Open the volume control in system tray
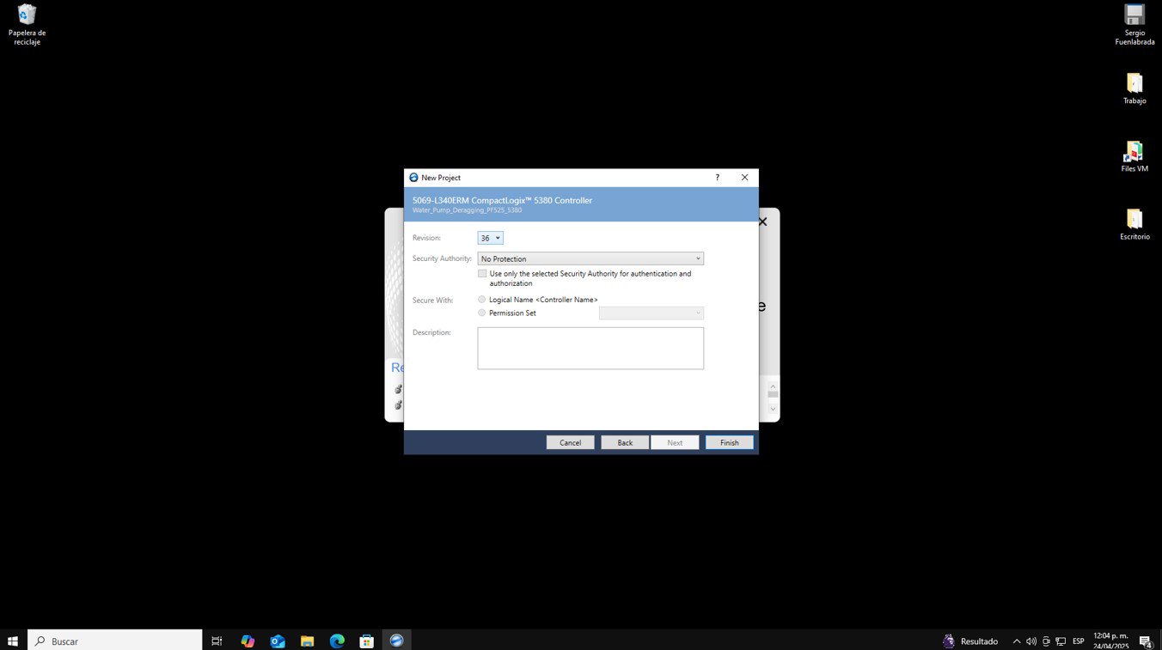This screenshot has height=650, width=1162. [x=1031, y=641]
